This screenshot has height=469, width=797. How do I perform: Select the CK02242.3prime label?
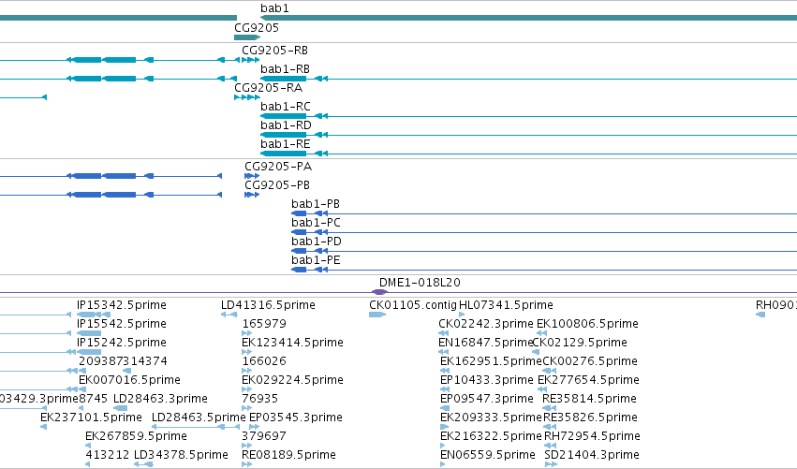click(486, 324)
